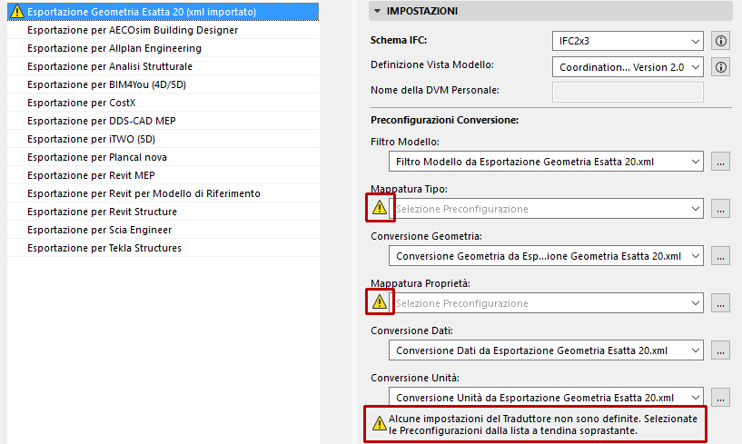Click the Nome della DVM Personale field
The width and height of the screenshot is (742, 444).
(628, 91)
